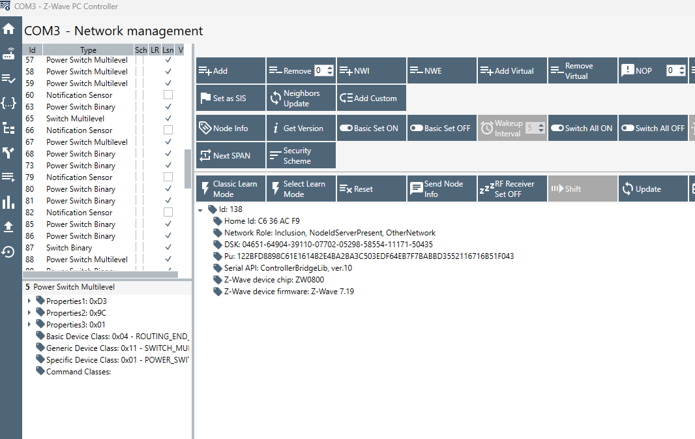
Task: Open the Home view in sidebar
Action: pos(8,29)
